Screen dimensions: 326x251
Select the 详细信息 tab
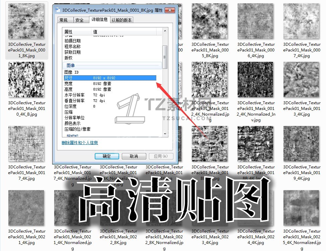click(x=100, y=19)
